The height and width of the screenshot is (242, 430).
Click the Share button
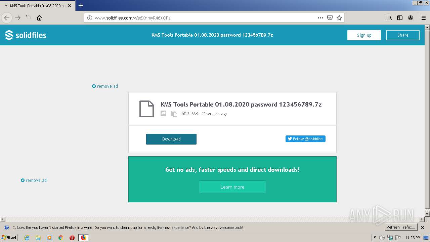[x=403, y=35]
